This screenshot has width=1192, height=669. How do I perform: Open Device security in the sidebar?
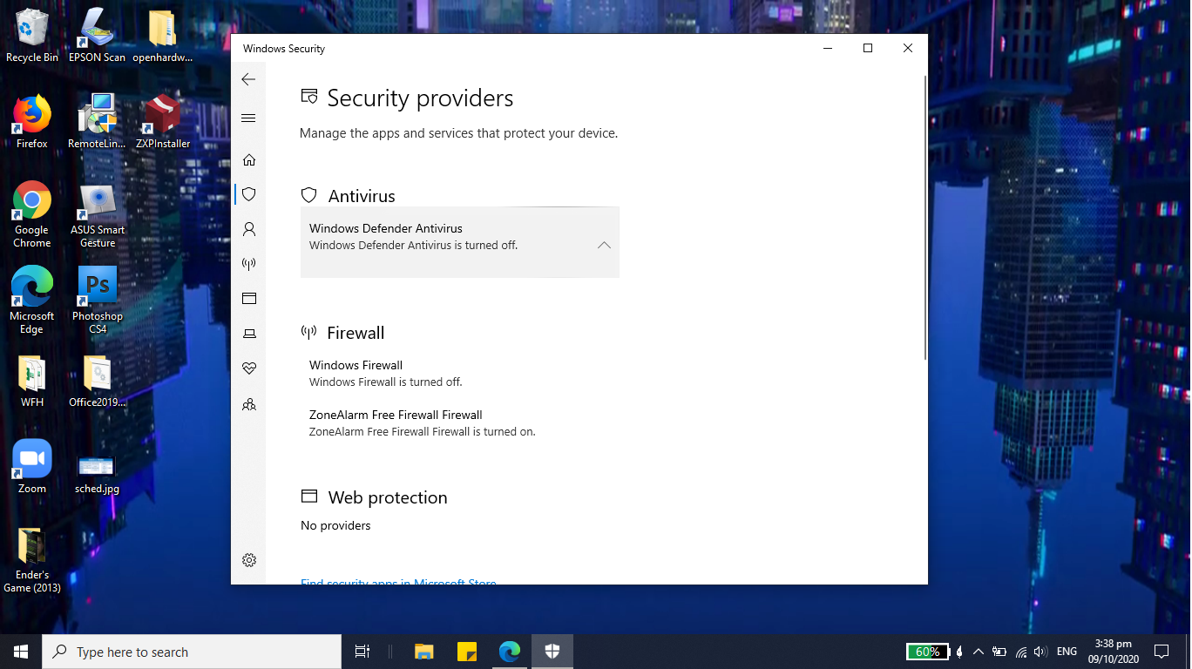click(249, 334)
